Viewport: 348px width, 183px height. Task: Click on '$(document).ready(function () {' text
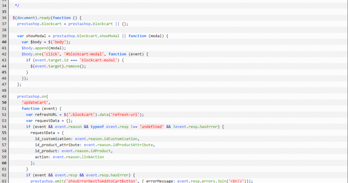tap(47, 18)
